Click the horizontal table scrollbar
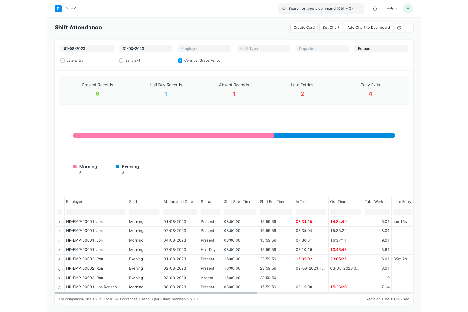This screenshot has width=468, height=312. click(156, 293)
